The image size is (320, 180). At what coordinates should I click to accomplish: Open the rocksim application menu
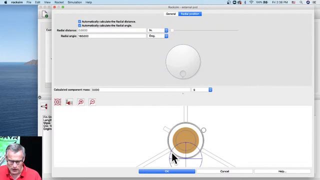pyautogui.click(x=17, y=2)
